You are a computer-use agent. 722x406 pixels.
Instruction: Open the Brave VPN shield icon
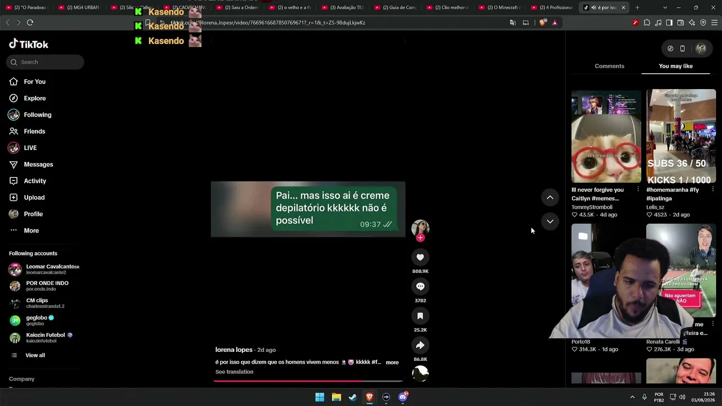tap(703, 23)
